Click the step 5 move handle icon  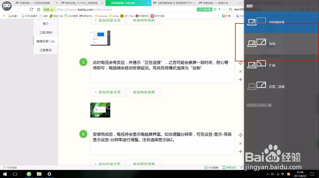coord(241,63)
